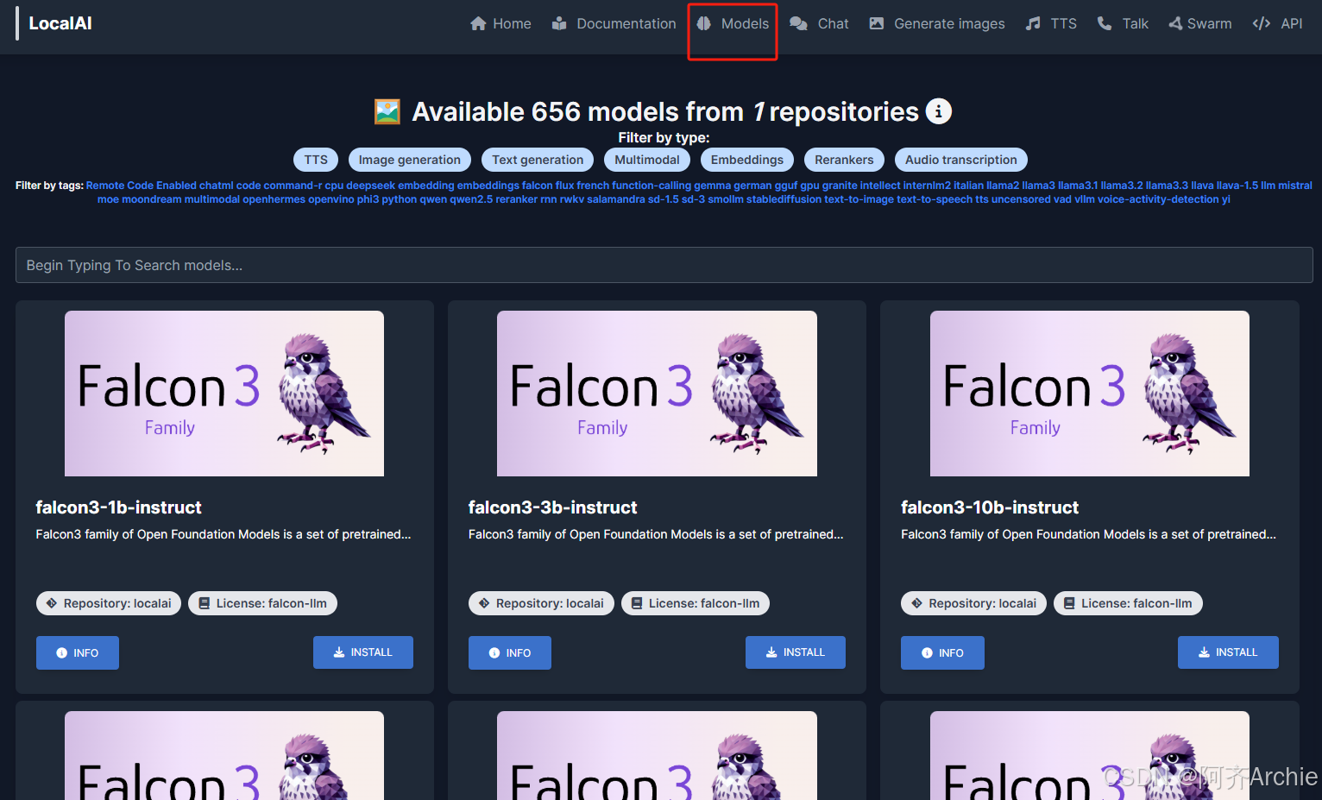The width and height of the screenshot is (1322, 800).
Task: Filter by the phi3 tag
Action: click(x=368, y=199)
